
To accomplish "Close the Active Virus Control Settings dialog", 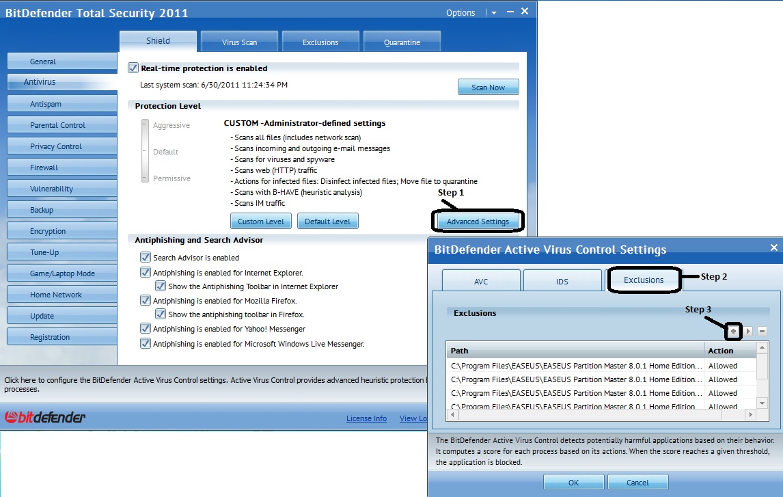I will coord(774,247).
